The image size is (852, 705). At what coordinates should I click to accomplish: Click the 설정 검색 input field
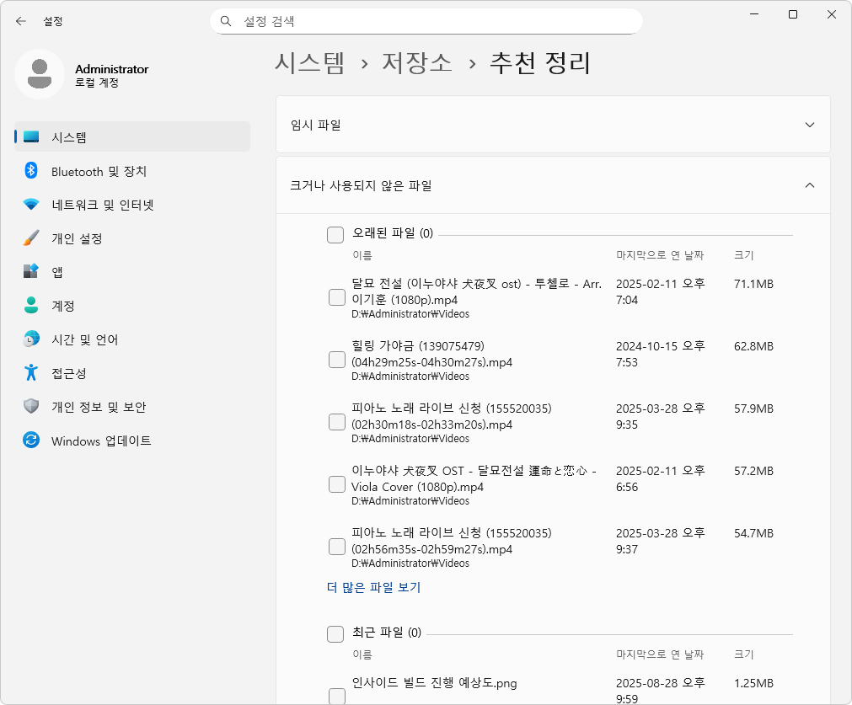click(426, 21)
